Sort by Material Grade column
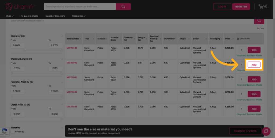This screenshot has width=275, height=138. pyautogui.click(x=115, y=39)
